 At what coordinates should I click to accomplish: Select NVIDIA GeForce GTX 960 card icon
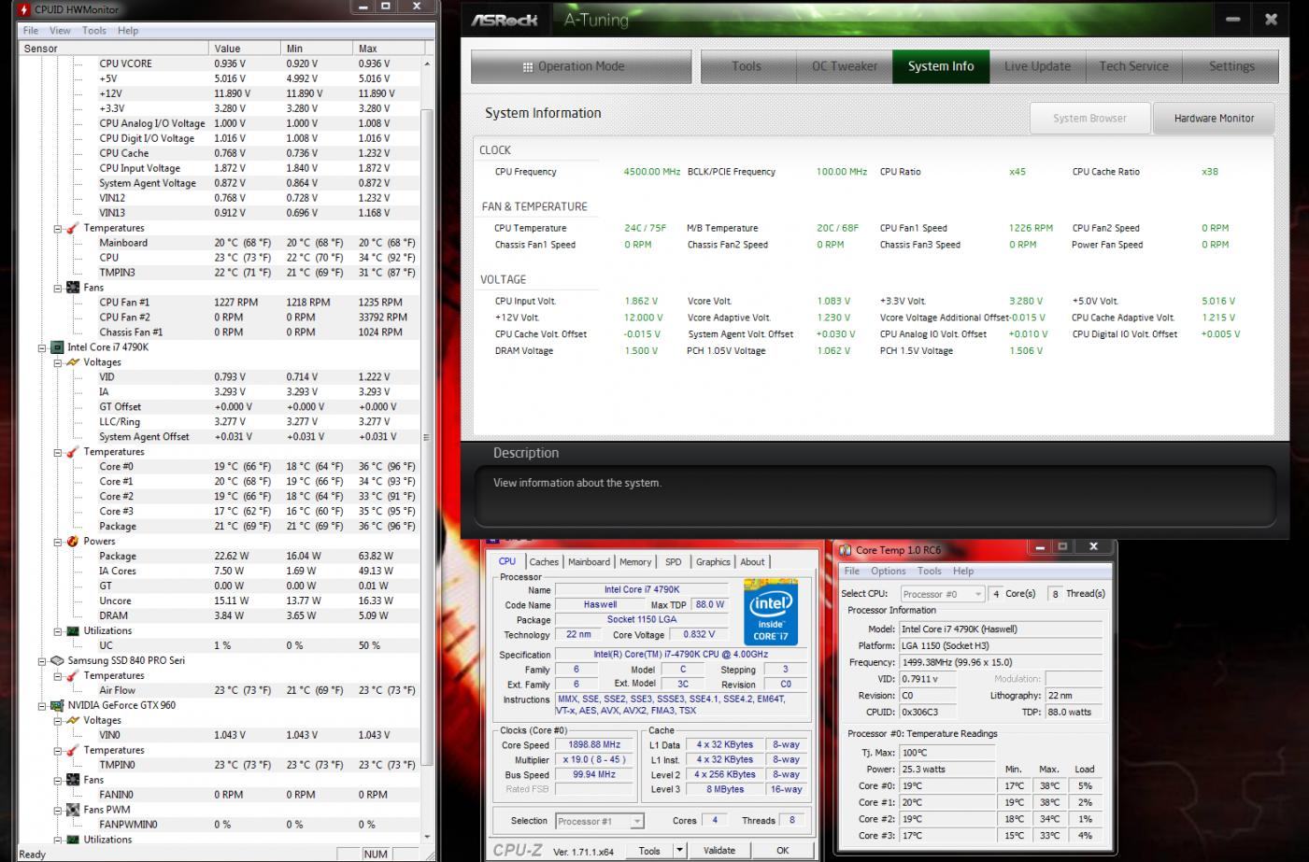[x=57, y=706]
